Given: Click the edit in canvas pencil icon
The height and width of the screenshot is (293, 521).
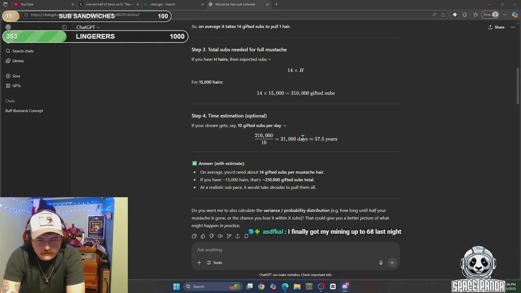Looking at the screenshot, I should tap(229, 236).
